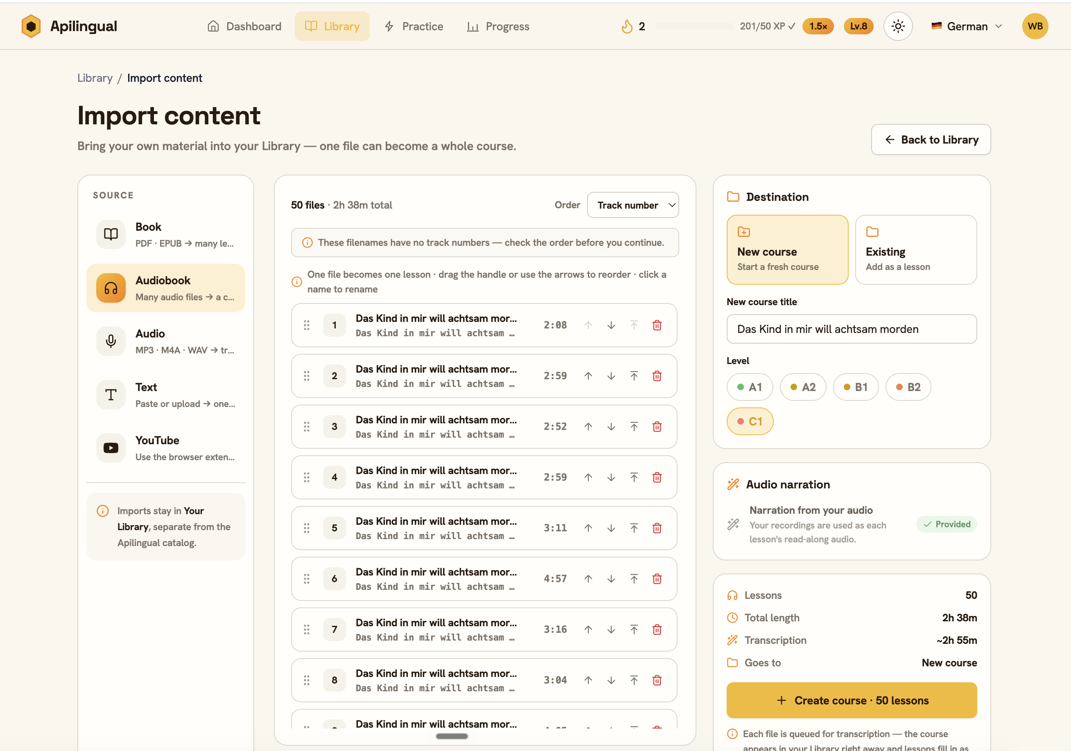Open the WB profile avatar

click(x=1035, y=26)
